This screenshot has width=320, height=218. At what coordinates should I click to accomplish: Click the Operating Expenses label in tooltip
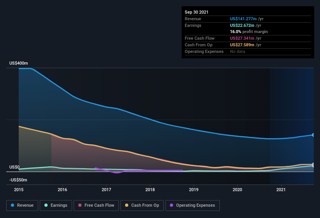point(204,51)
